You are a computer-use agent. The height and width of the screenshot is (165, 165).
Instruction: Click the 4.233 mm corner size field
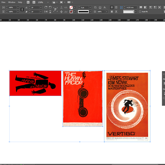tap(130, 7)
